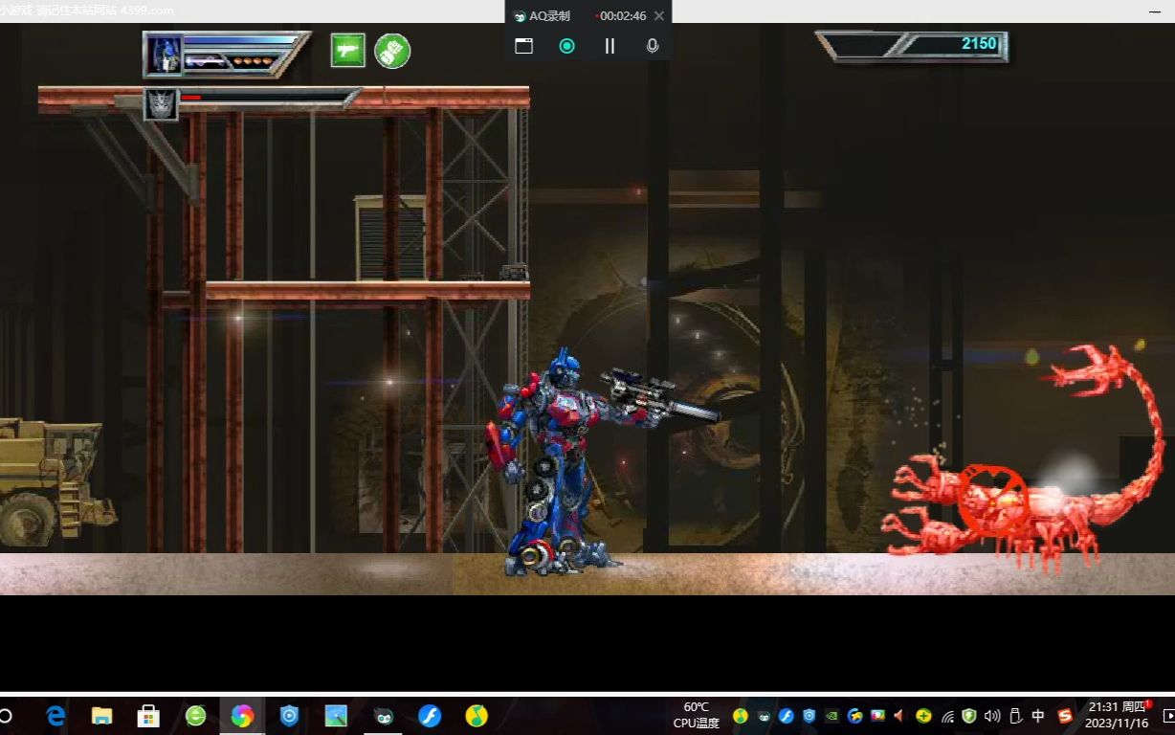The image size is (1175, 735).
Task: Toggle the microphone in AQ recorder
Action: 653,45
